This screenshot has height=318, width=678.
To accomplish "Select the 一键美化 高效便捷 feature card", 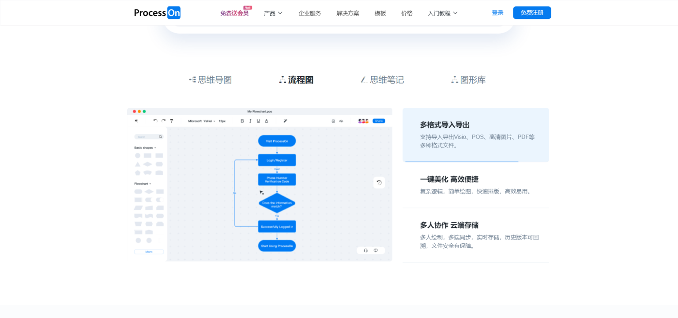I will pos(475,185).
